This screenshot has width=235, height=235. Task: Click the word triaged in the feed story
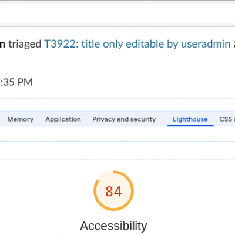point(25,44)
